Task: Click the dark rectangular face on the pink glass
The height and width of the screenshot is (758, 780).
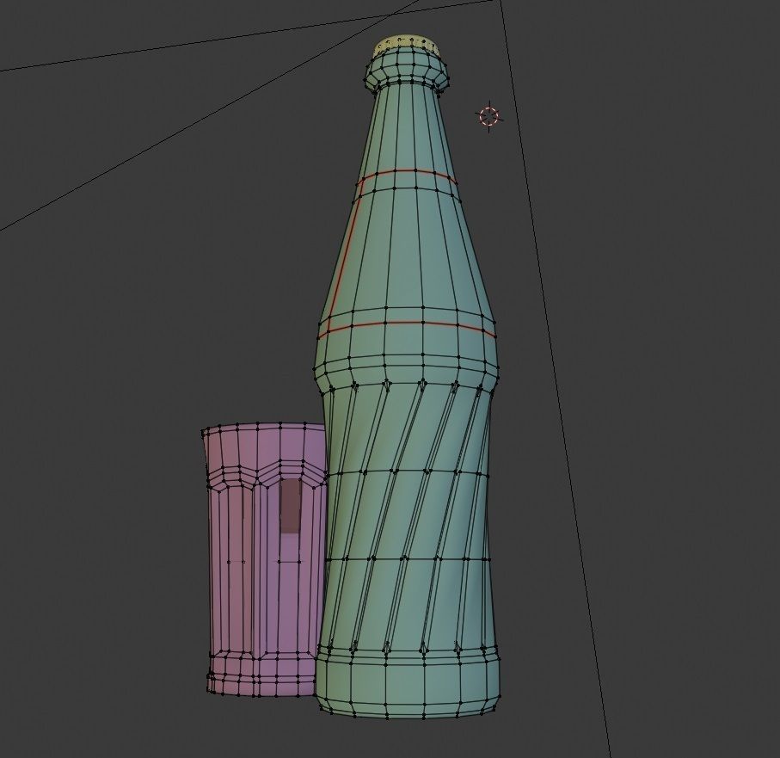Action: pos(291,506)
